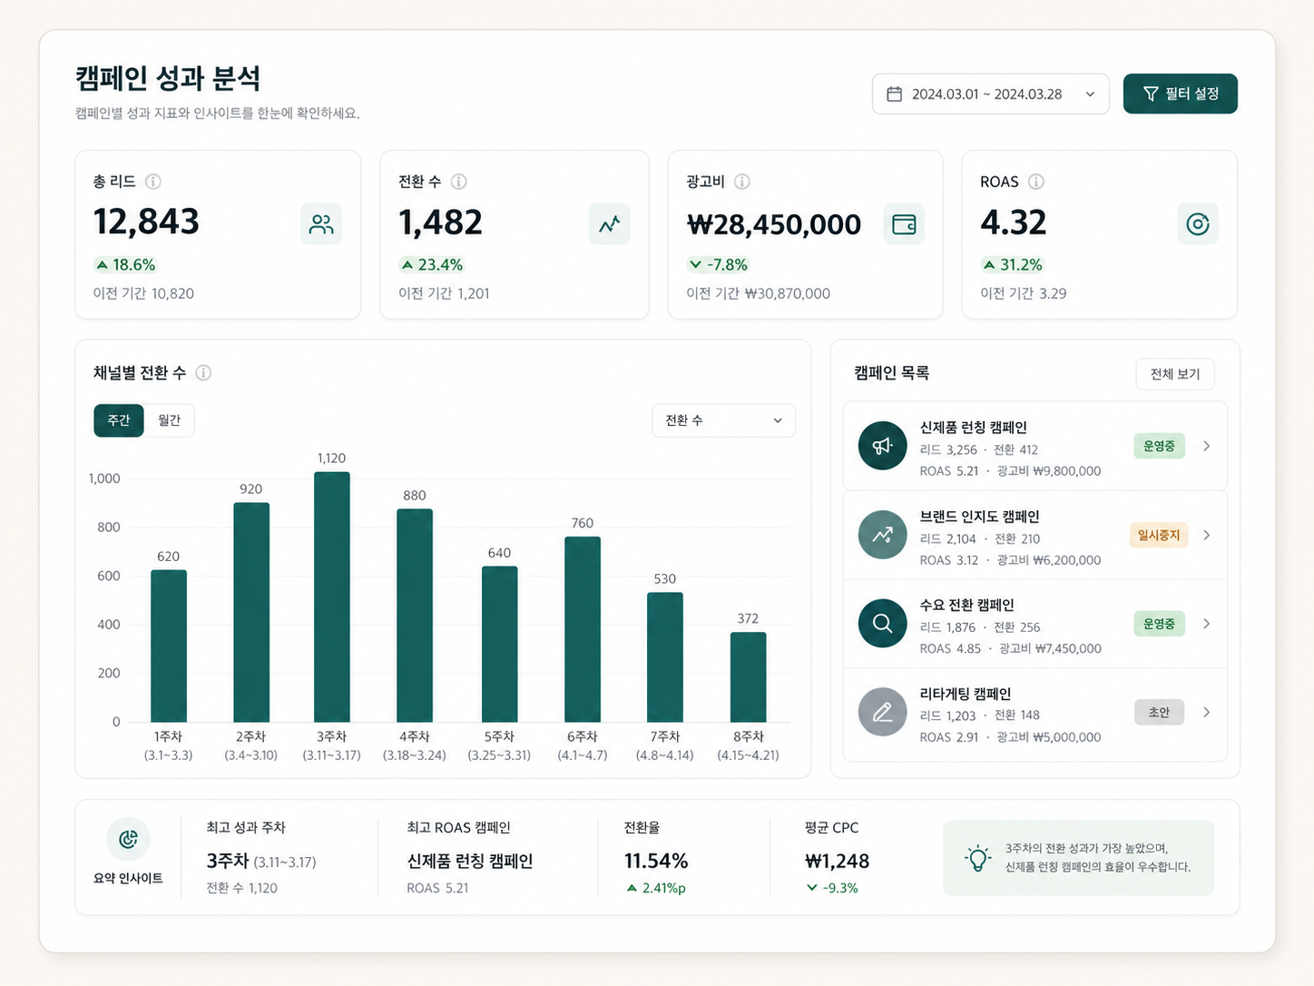Toggle 일시중지 status on 브랜드 인지도 캠페인

point(1158,535)
